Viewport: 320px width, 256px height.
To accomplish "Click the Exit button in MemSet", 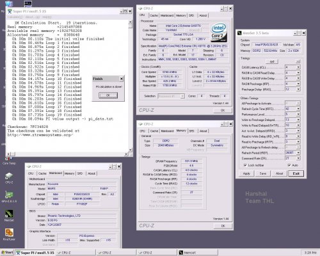I will tap(296, 173).
